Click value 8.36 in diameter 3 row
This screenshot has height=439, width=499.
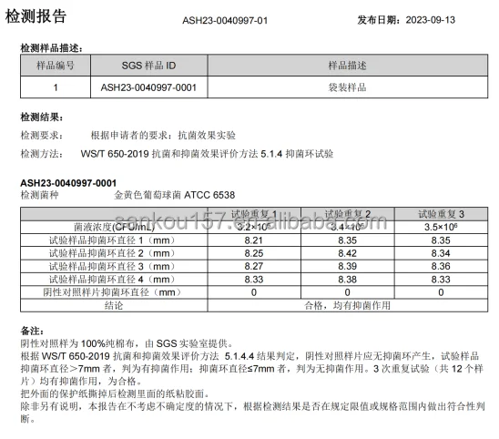pyautogui.click(x=441, y=266)
